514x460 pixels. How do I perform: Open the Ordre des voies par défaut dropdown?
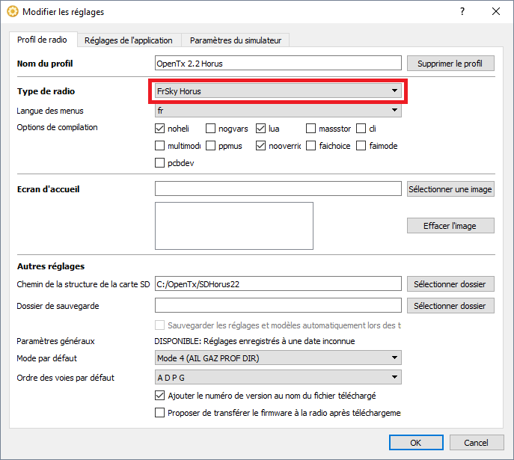[278, 378]
